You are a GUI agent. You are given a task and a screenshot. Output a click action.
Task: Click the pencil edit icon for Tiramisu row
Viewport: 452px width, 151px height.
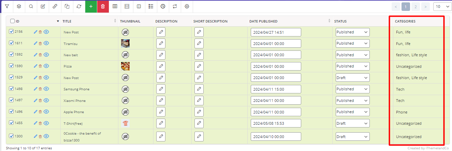[x=35, y=44]
